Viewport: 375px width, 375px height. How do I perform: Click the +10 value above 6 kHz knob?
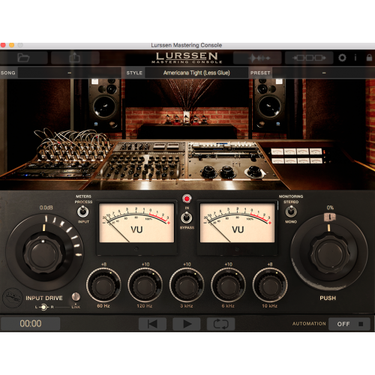pos(228,264)
